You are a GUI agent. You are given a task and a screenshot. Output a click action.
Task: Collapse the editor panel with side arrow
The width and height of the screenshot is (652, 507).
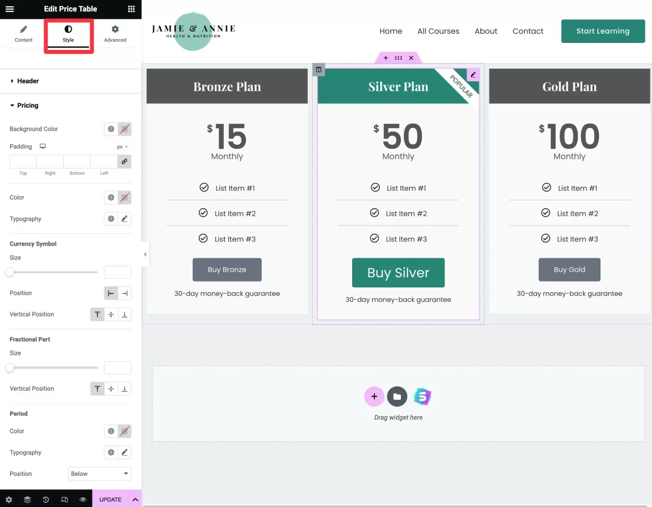click(145, 254)
